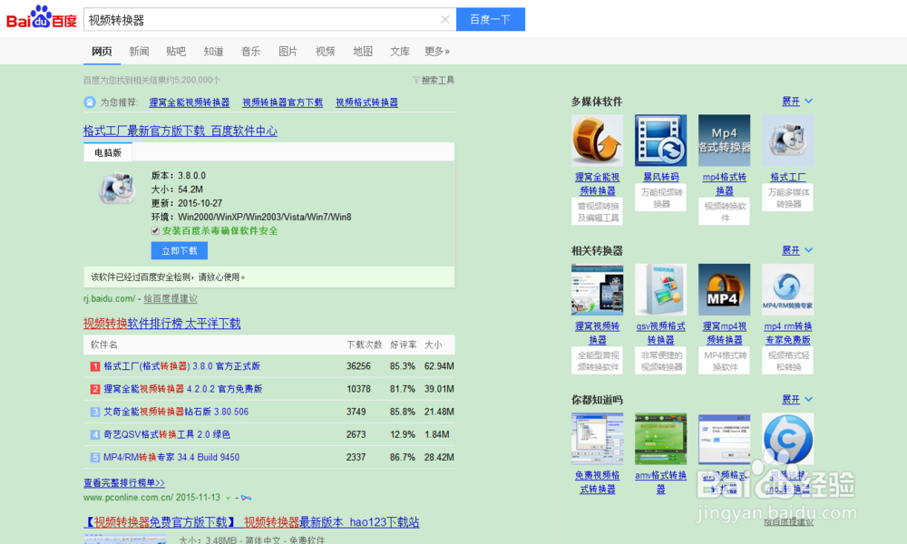Click the 给百度提建议 link under result
The height and width of the screenshot is (544, 907).
[171, 299]
